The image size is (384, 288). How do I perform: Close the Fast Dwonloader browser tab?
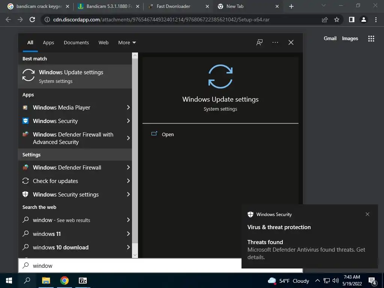click(x=207, y=6)
